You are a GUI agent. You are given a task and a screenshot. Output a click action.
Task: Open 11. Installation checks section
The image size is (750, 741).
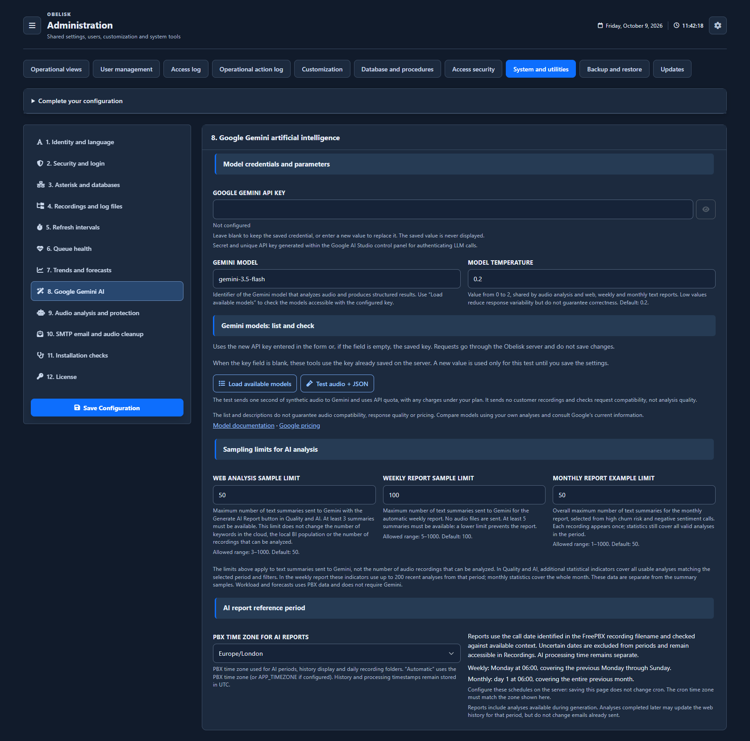tap(107, 355)
